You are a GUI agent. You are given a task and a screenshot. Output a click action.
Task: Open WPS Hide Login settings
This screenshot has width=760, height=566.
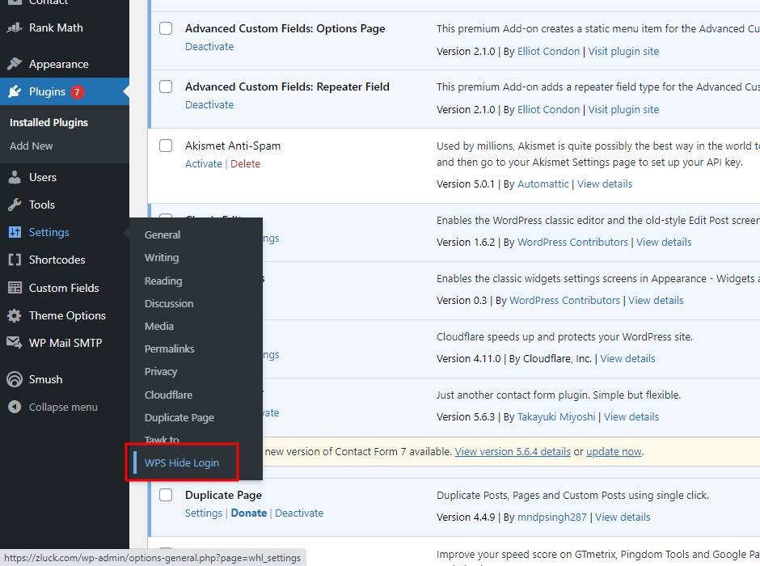coord(182,463)
